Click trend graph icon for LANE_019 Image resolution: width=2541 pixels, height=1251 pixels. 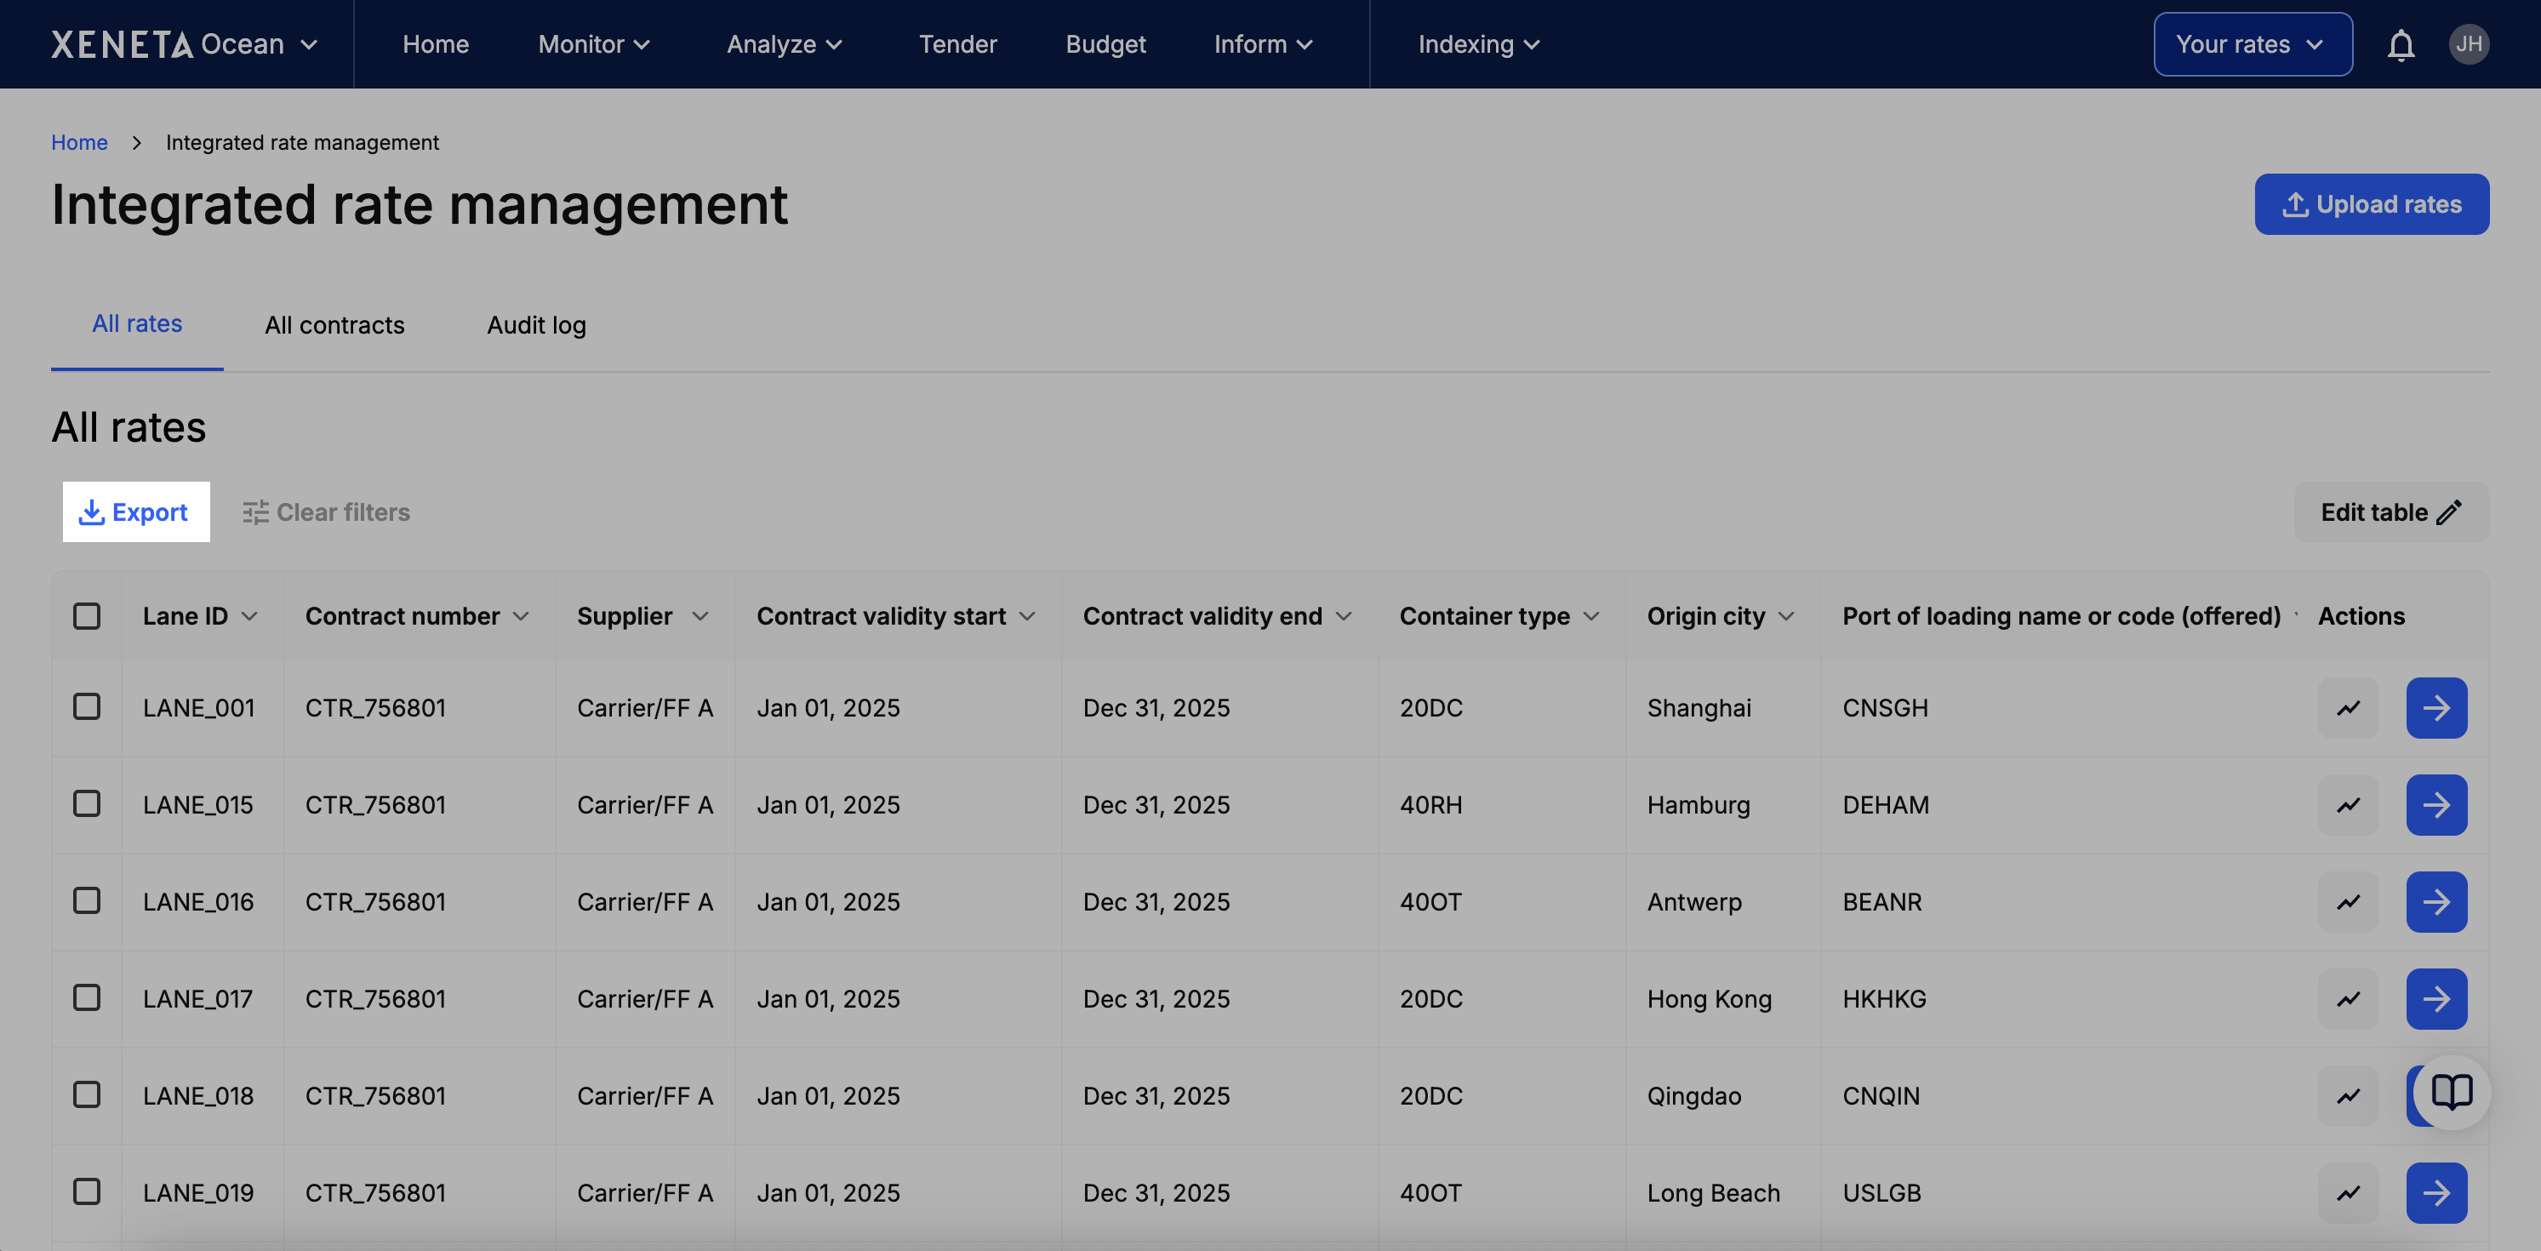2348,1191
